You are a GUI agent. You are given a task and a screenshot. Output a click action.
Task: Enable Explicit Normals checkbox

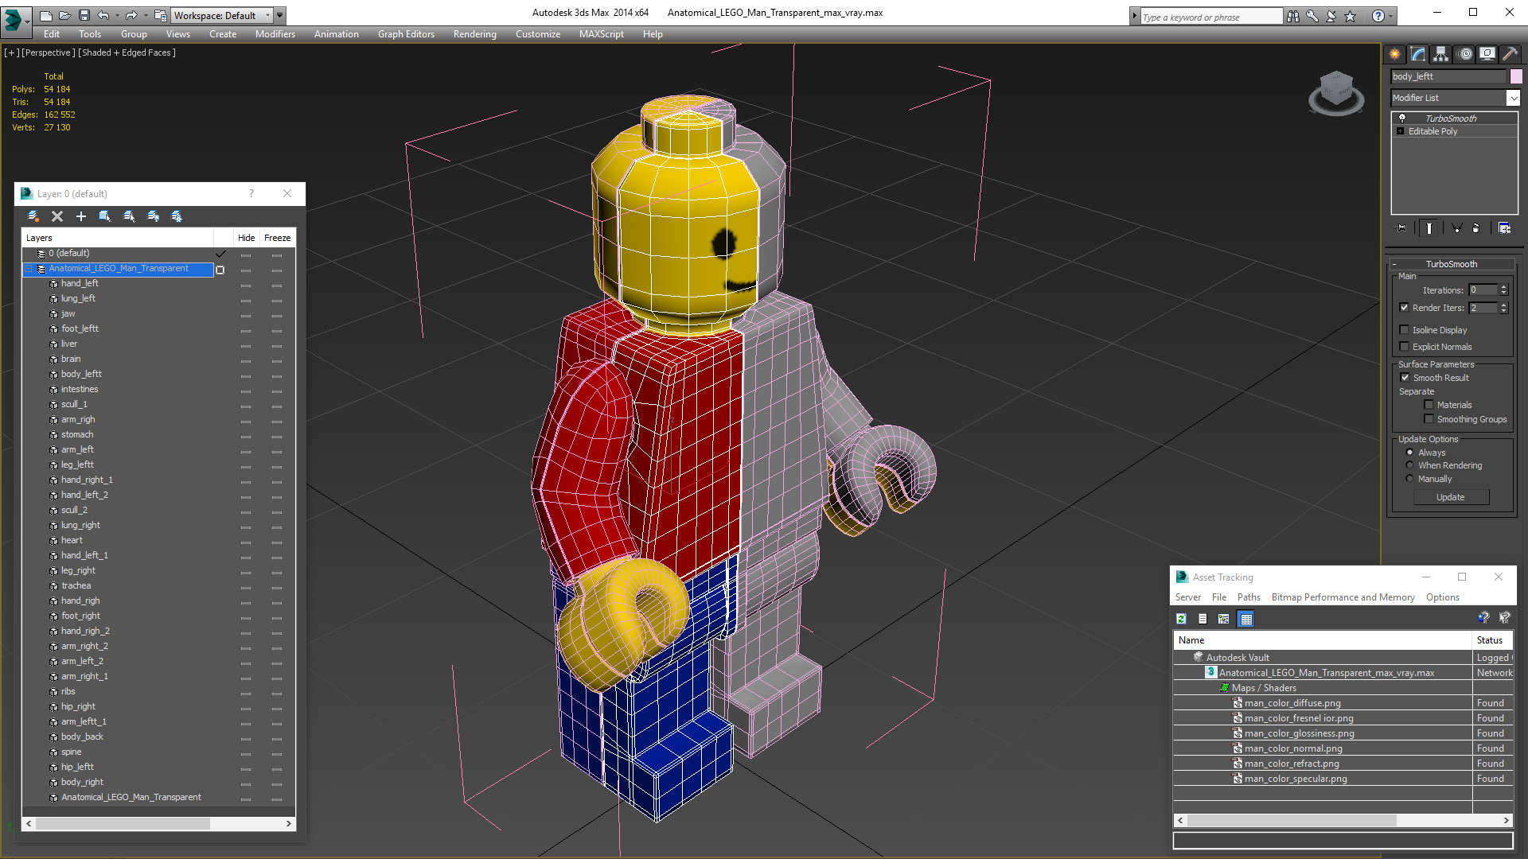(1404, 347)
